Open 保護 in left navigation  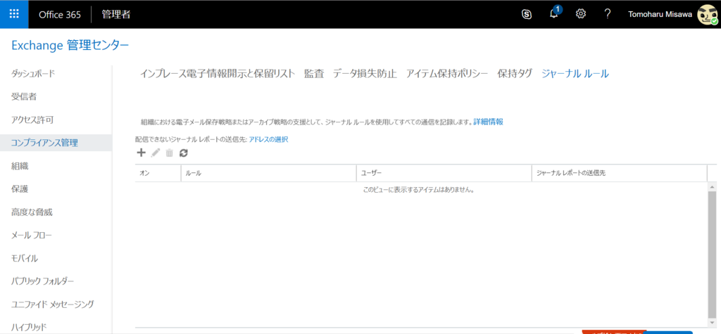(20, 189)
